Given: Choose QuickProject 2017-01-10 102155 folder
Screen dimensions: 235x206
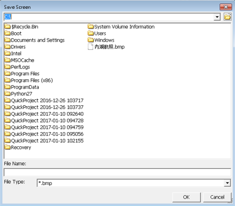Looking at the screenshot, I should (44, 140).
